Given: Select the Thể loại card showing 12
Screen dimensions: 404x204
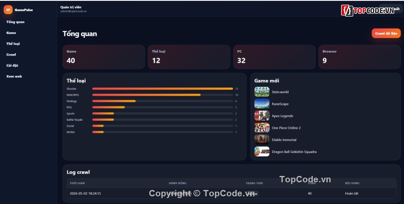Looking at the screenshot, I should [x=189, y=57].
